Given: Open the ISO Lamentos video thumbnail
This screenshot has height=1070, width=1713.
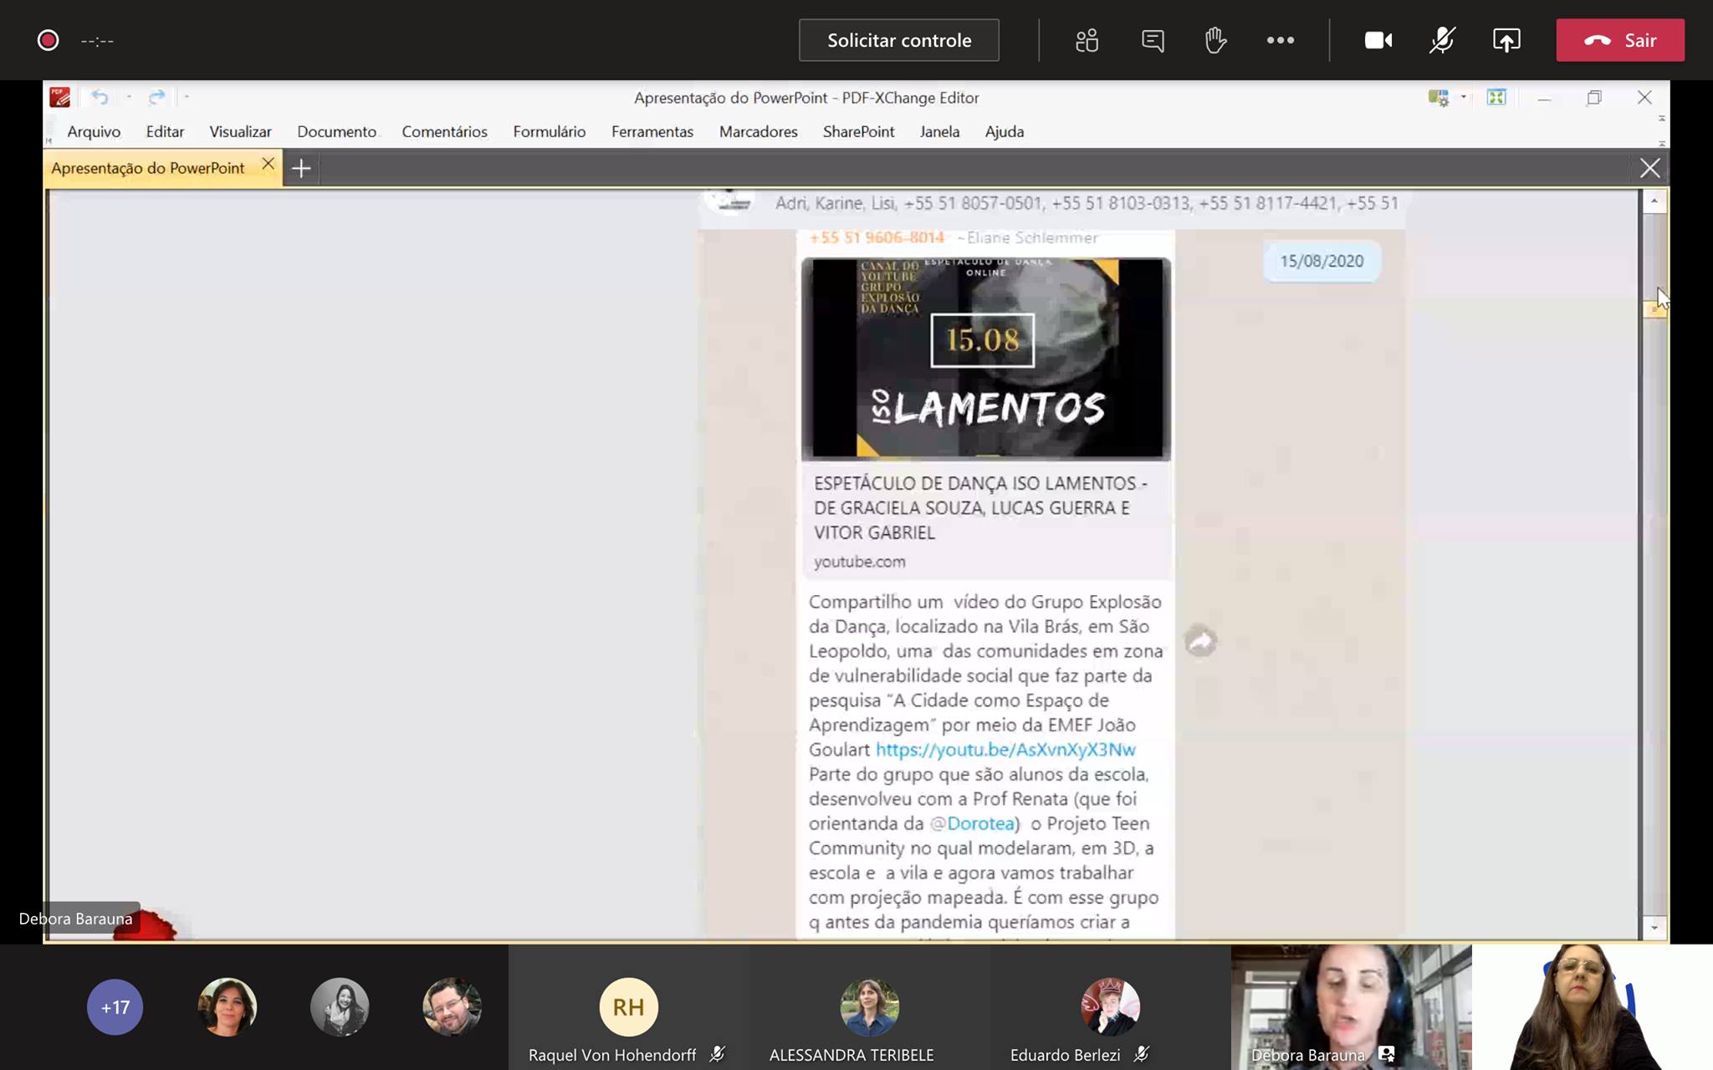Looking at the screenshot, I should [x=985, y=359].
